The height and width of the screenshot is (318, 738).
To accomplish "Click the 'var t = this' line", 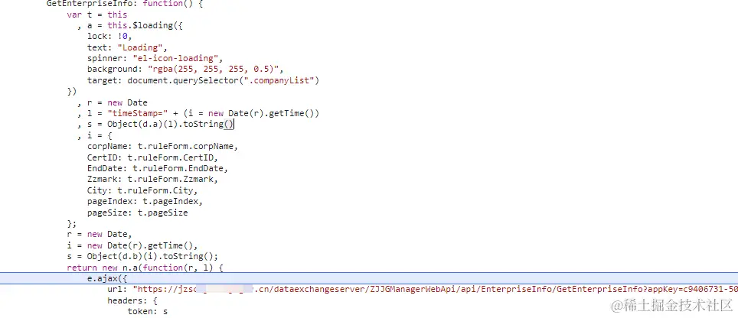I will tap(97, 15).
